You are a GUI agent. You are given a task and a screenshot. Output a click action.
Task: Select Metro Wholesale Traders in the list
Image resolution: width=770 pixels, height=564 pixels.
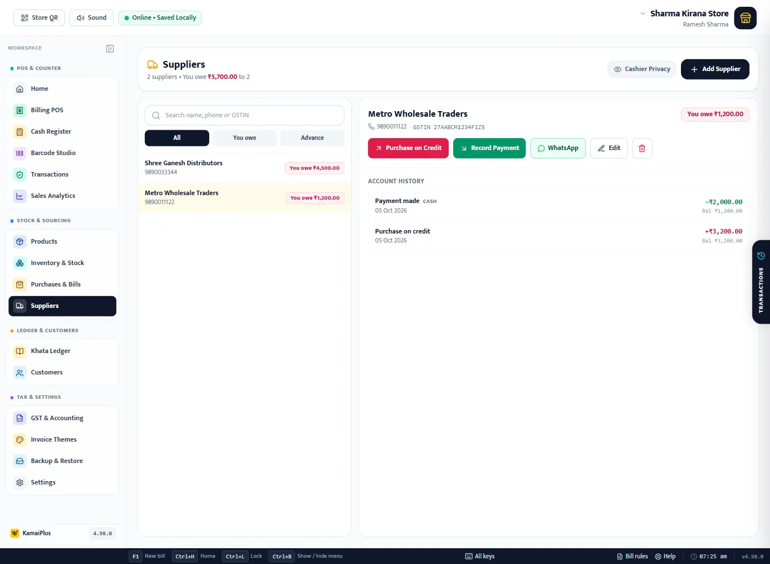coord(245,197)
